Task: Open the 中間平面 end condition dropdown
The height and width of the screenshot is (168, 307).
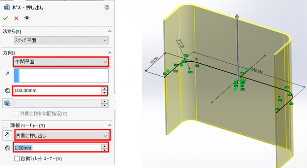Action: pyautogui.click(x=61, y=62)
